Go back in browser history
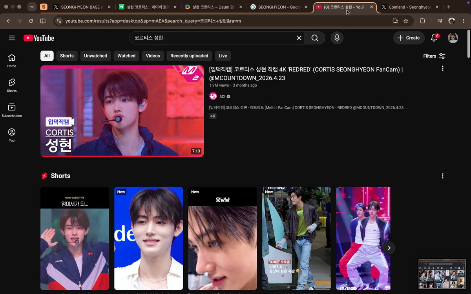The image size is (471, 294). coord(9,21)
